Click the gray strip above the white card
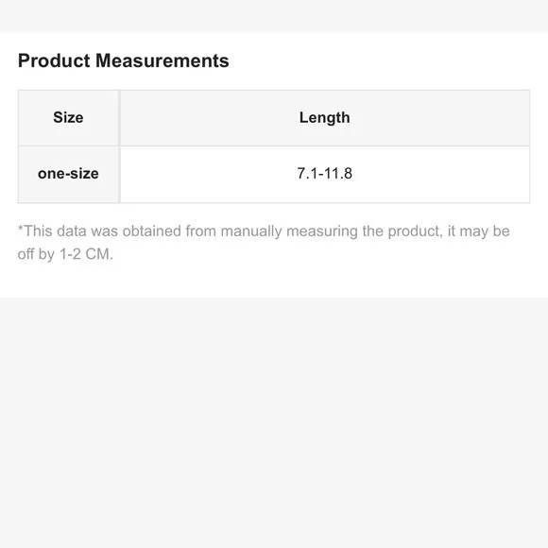Screen dimensions: 548x548 (x=274, y=16)
